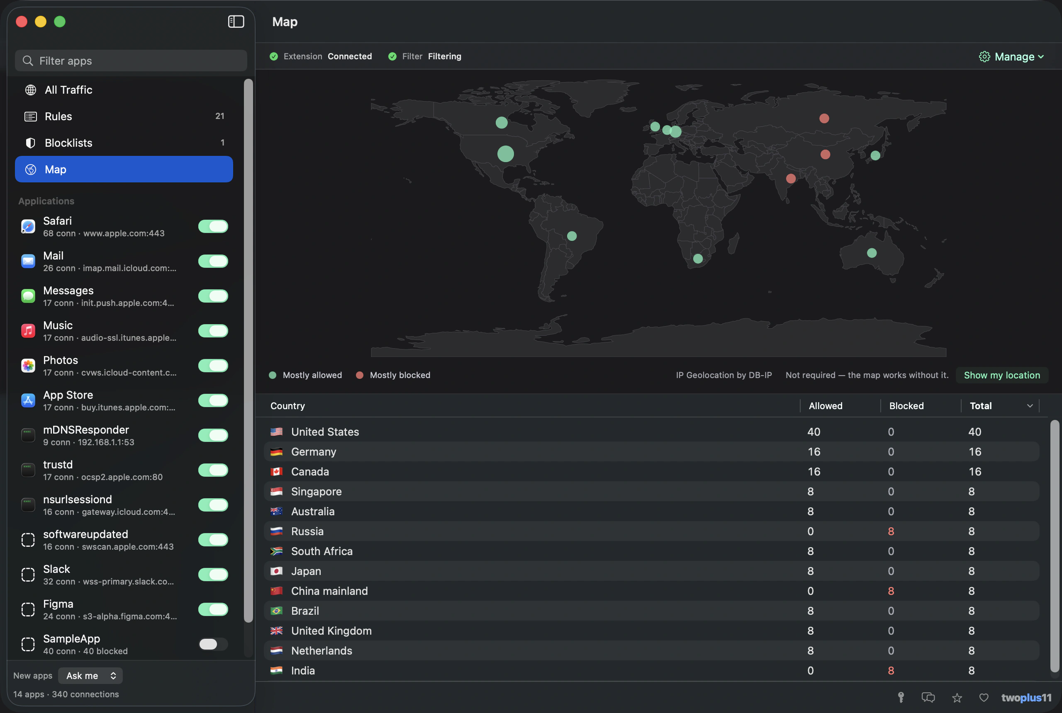The height and width of the screenshot is (713, 1062).
Task: Click the mDNSResponder exec icon
Action: [28, 435]
